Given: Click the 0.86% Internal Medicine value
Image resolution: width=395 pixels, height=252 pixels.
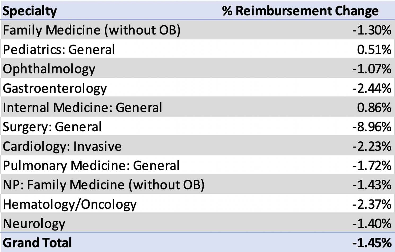Looking at the screenshot, I should 374,108.
